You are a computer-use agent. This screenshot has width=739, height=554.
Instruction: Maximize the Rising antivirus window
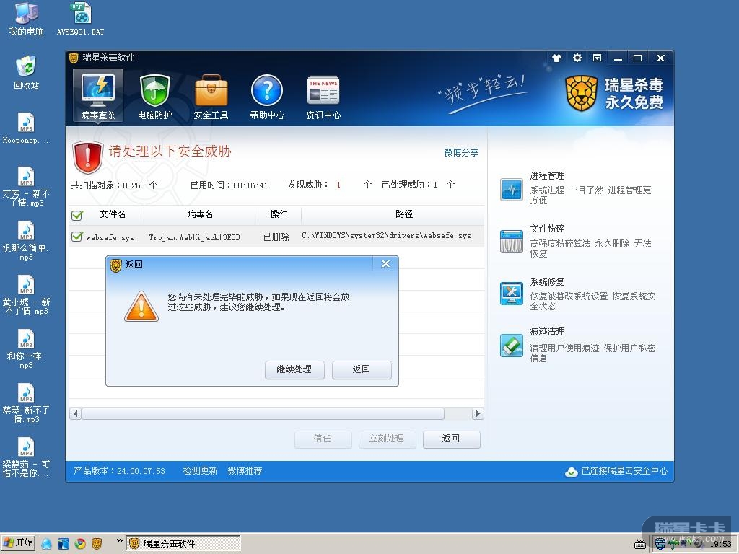(x=638, y=58)
